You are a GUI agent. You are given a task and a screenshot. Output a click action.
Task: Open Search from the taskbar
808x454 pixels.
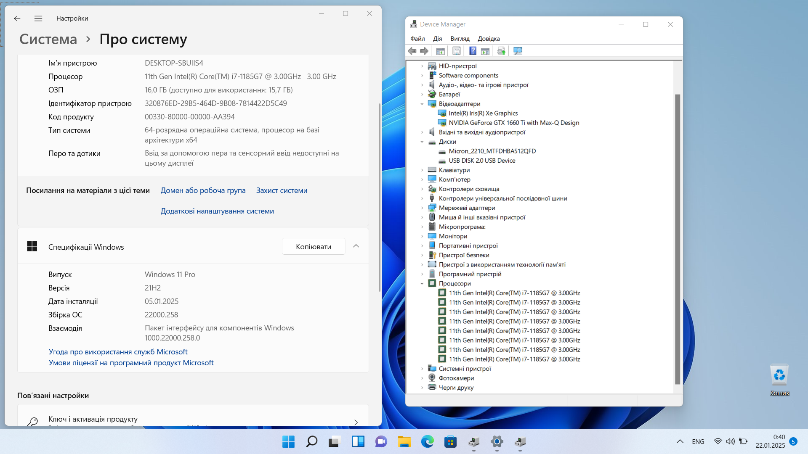(311, 441)
